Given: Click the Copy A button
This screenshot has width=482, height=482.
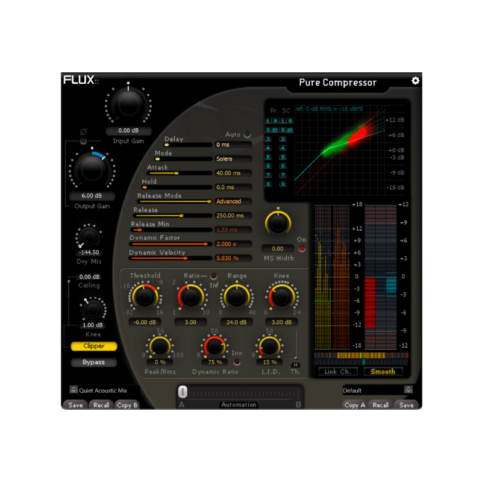Looking at the screenshot, I should [x=354, y=405].
